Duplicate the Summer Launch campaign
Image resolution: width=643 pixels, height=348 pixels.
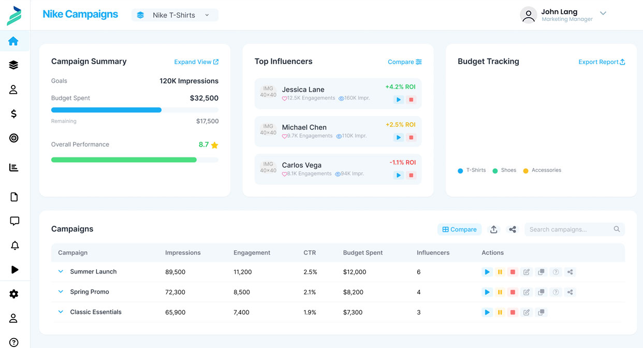click(541, 272)
